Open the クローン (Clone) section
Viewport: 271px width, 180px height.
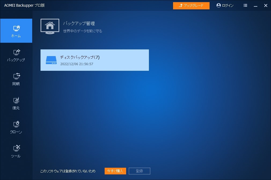pyautogui.click(x=16, y=127)
